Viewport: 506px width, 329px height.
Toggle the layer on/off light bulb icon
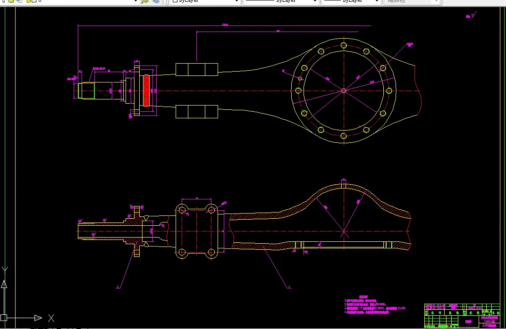coord(4,1)
